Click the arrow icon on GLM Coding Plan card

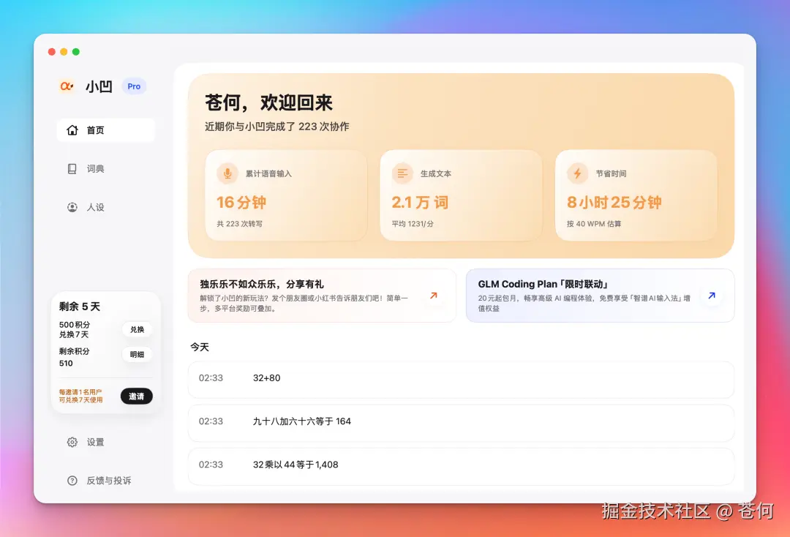712,296
